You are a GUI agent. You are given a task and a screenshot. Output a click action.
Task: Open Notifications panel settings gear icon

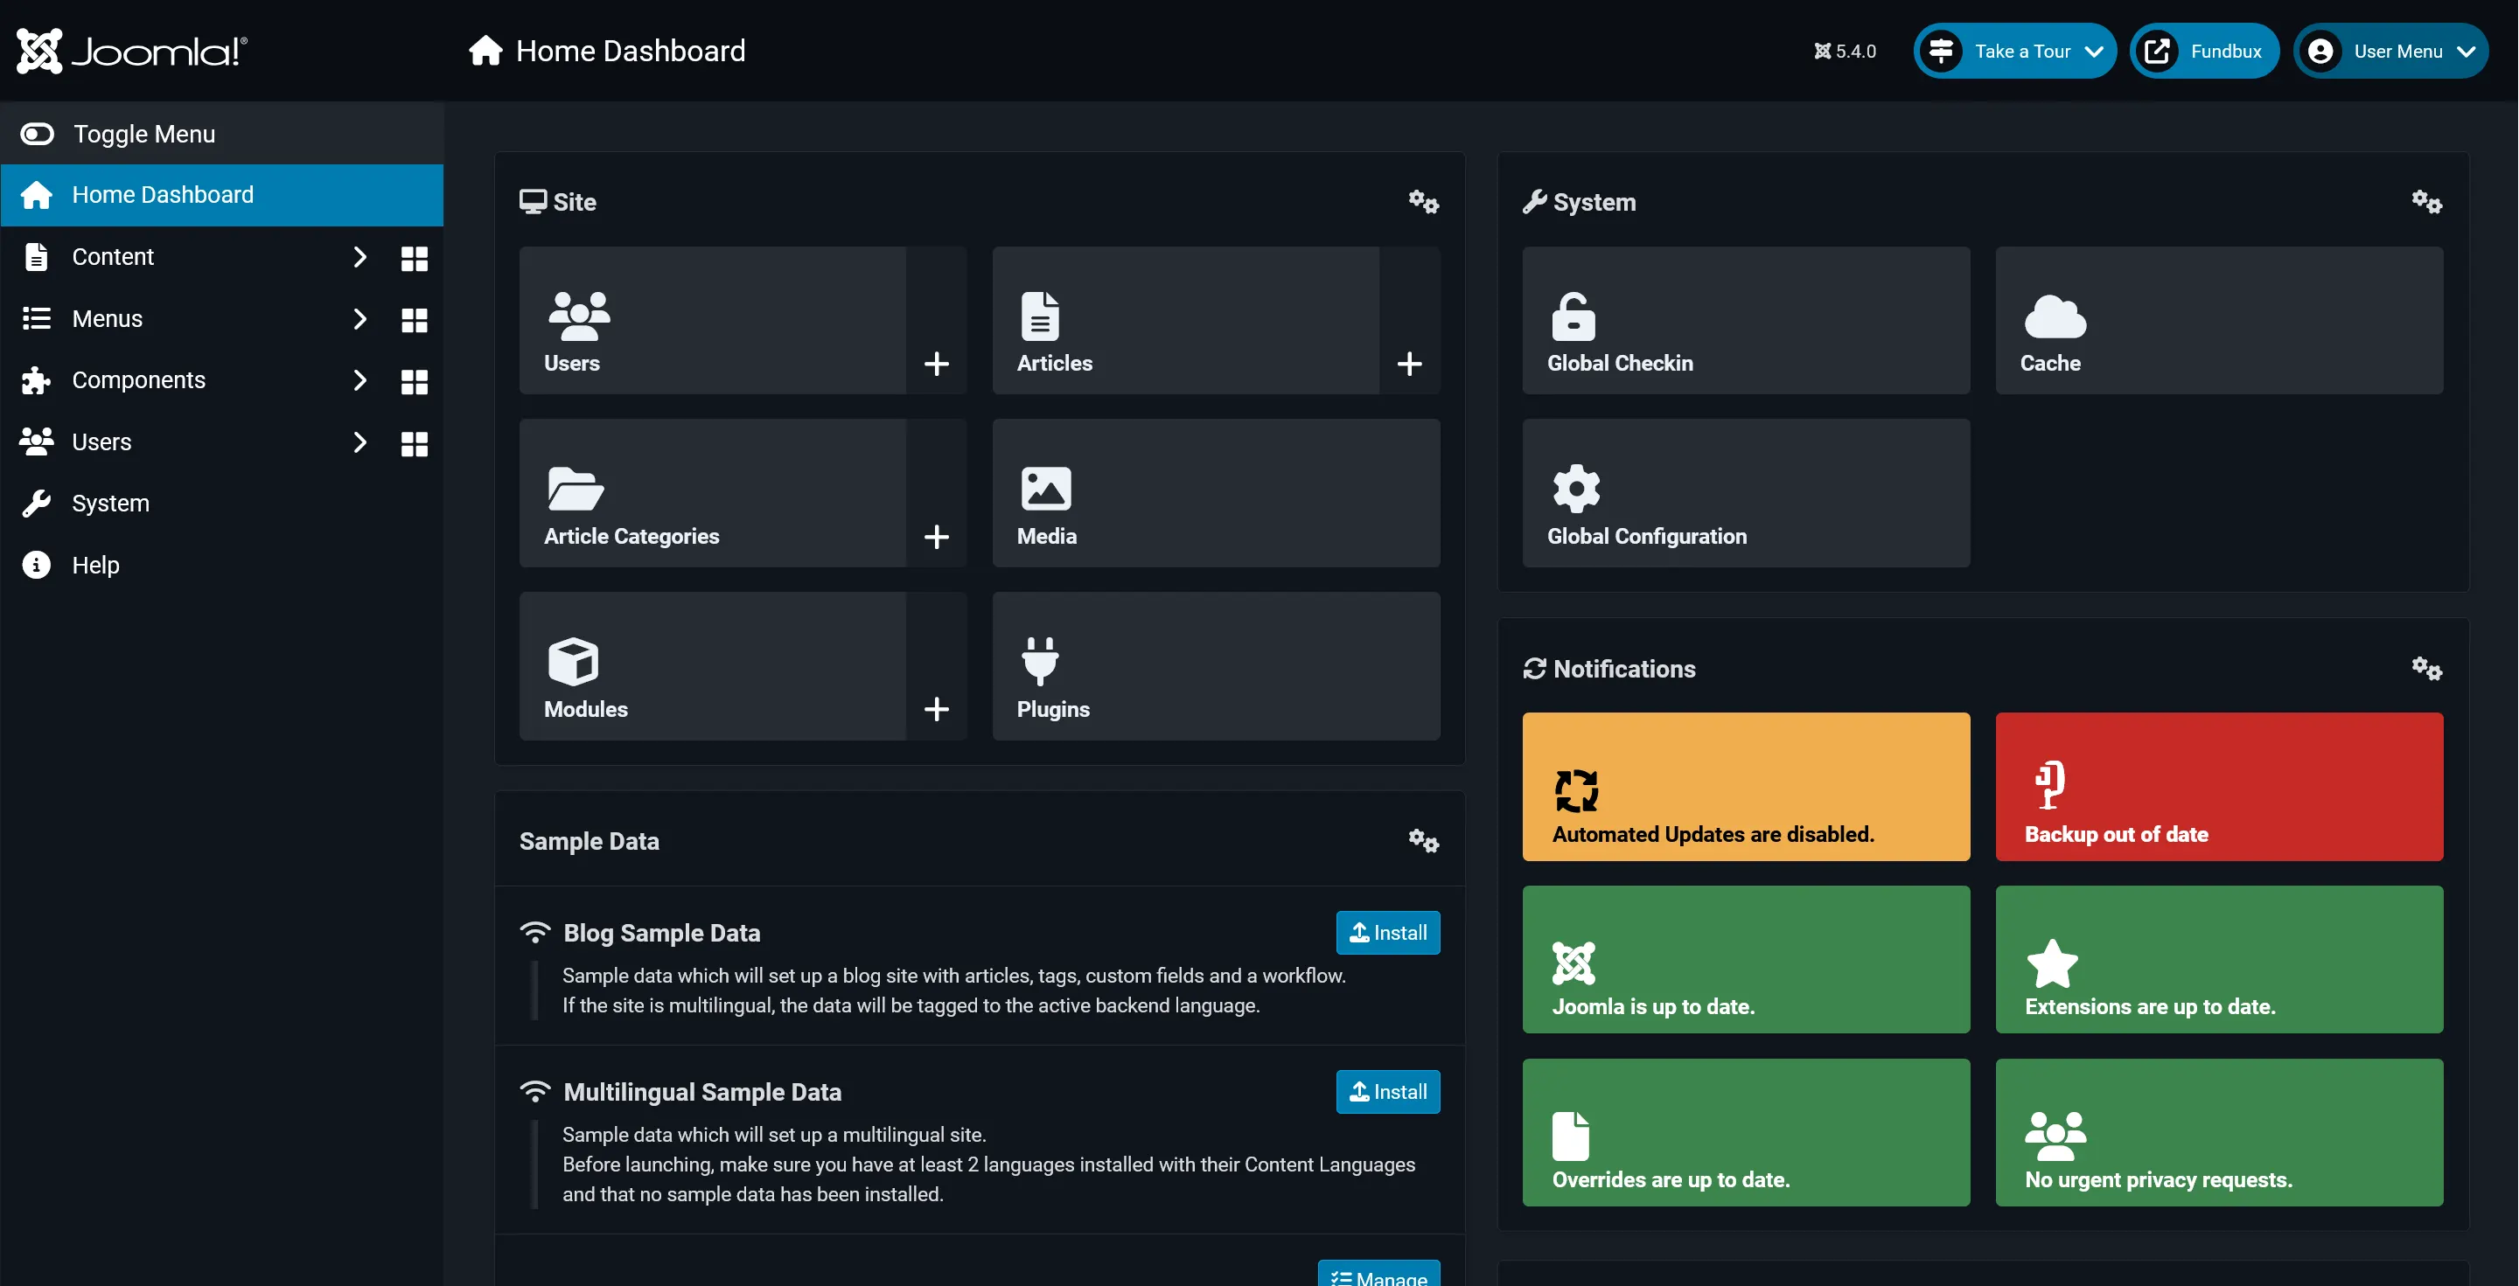click(x=2425, y=669)
